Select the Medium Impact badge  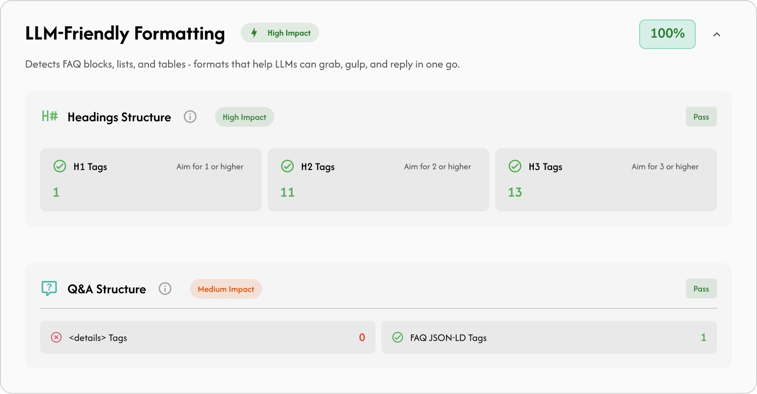[x=226, y=289]
